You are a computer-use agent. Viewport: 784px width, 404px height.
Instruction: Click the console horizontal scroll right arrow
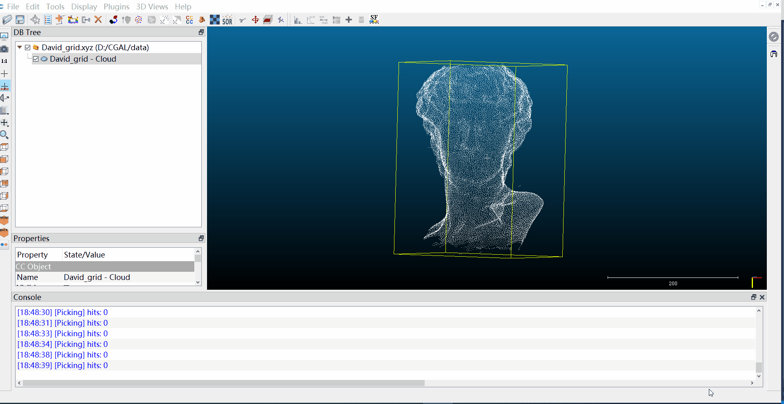coord(752,383)
